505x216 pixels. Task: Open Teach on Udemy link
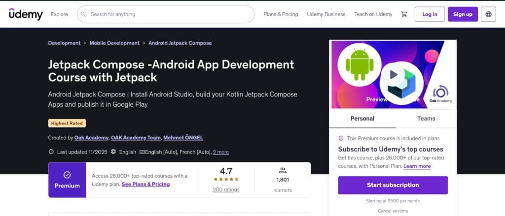373,14
